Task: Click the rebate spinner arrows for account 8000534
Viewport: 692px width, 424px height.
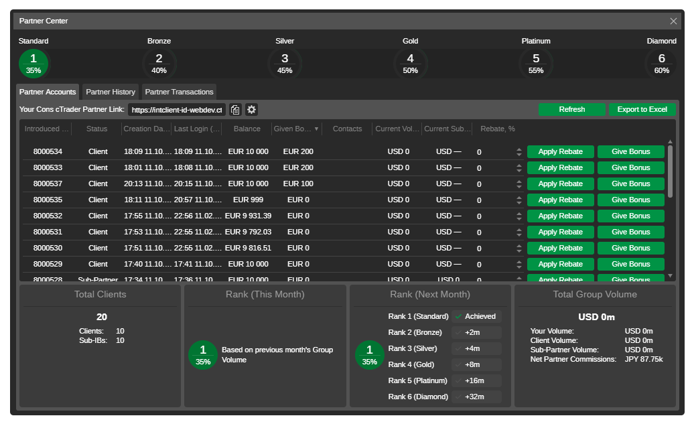Action: click(x=519, y=152)
